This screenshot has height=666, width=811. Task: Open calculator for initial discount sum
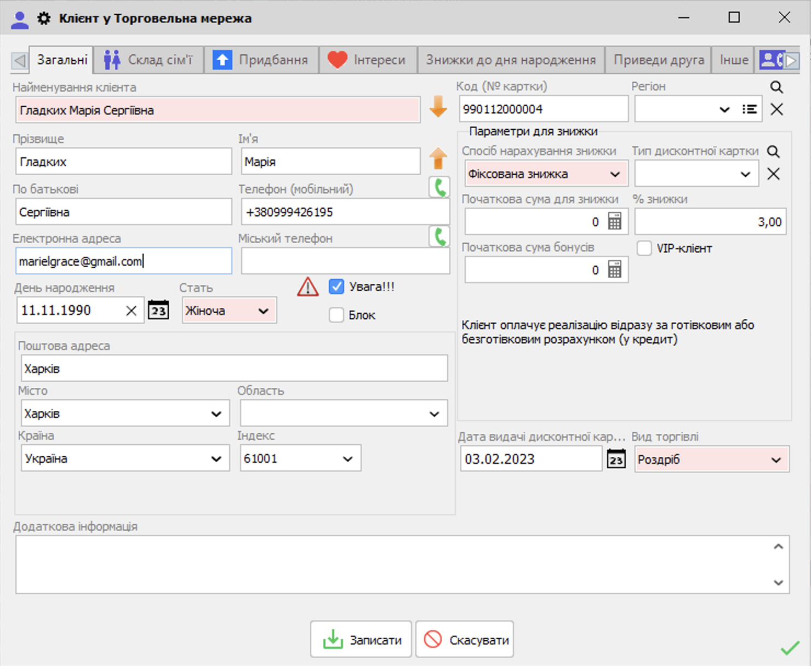coord(615,222)
